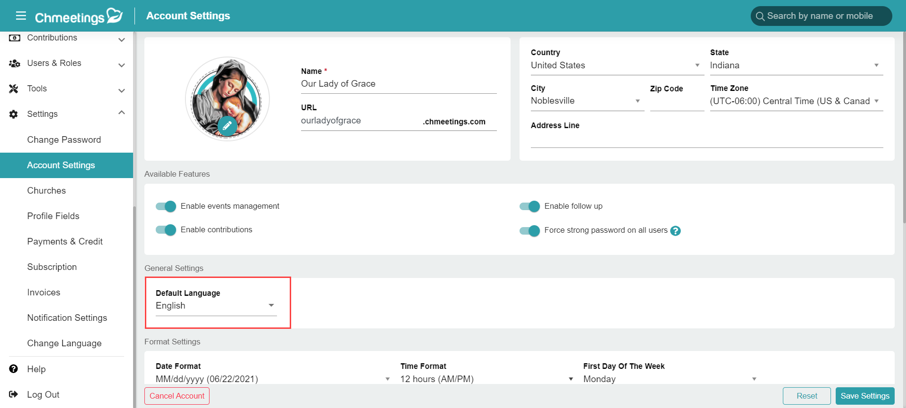Click the Chmeetings logo
The height and width of the screenshot is (408, 906).
click(x=79, y=16)
